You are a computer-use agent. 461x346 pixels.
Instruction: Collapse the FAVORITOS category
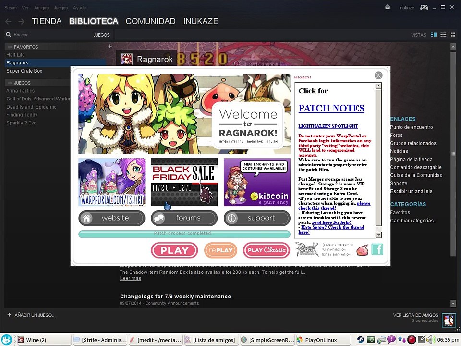tap(10, 47)
